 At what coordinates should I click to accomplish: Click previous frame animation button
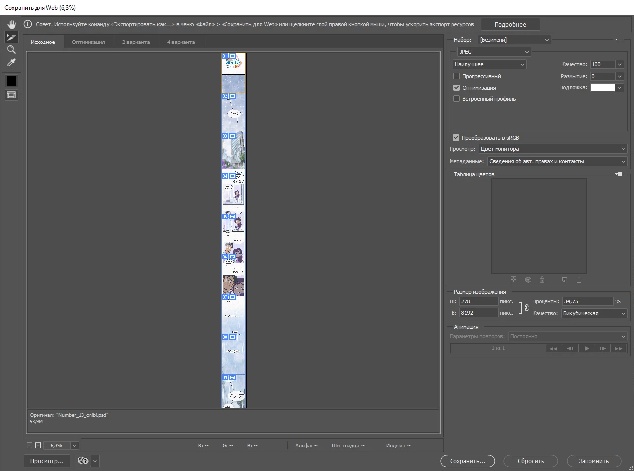570,348
